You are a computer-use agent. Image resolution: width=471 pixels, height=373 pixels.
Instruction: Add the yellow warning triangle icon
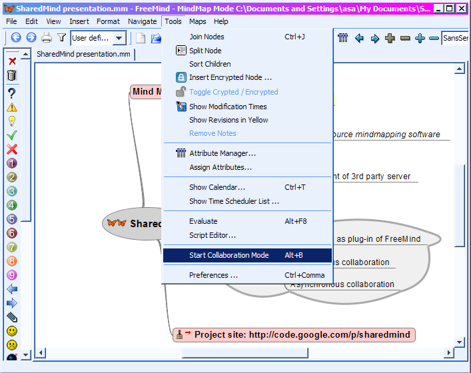click(x=12, y=107)
